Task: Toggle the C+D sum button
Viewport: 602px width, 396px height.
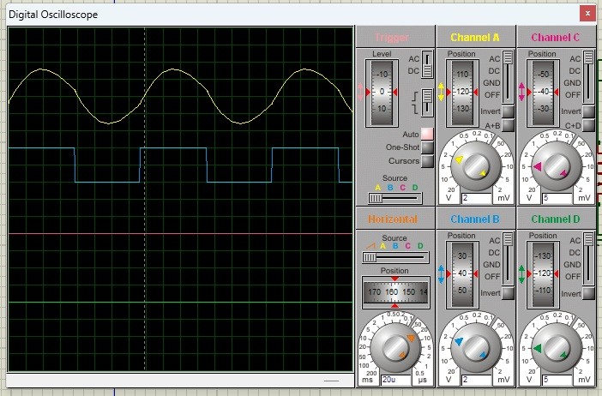Action: coord(588,125)
